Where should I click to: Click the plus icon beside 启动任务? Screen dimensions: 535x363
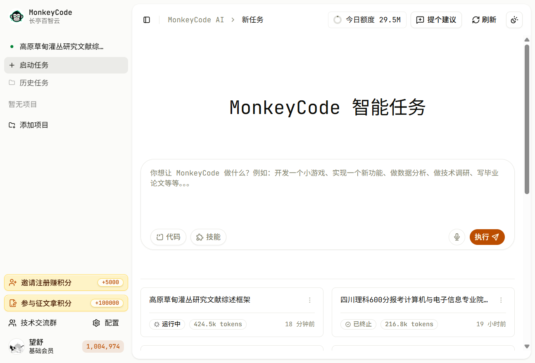pyautogui.click(x=12, y=65)
